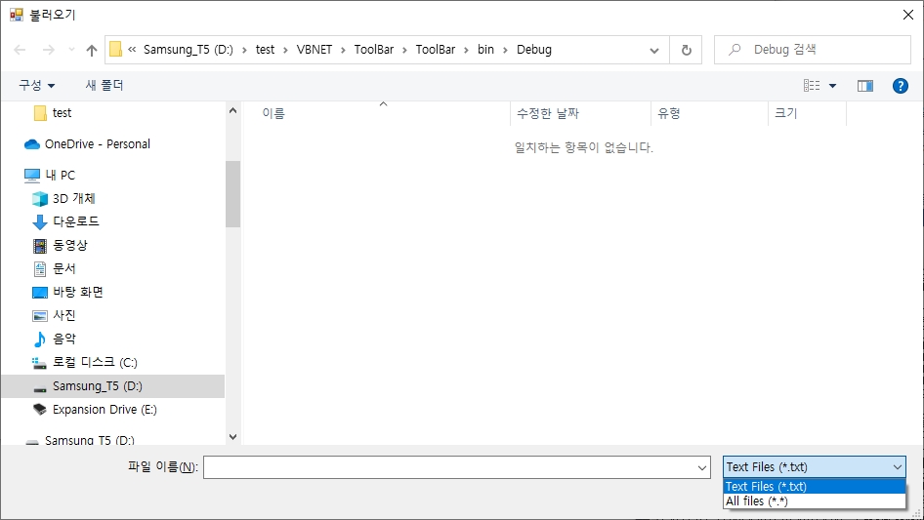Click Debug in address path
The image size is (924, 520).
534,50
